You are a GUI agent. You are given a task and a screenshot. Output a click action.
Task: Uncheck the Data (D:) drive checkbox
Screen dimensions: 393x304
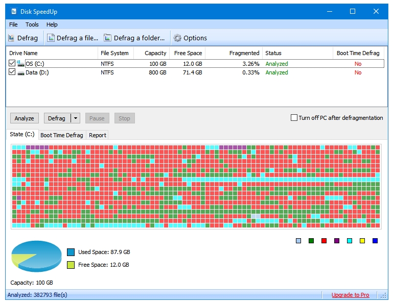(12, 72)
